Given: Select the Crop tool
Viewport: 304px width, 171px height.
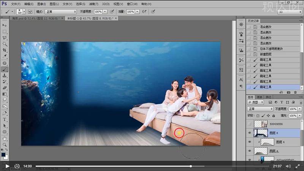Looking at the screenshot, I should (x=5, y=50).
